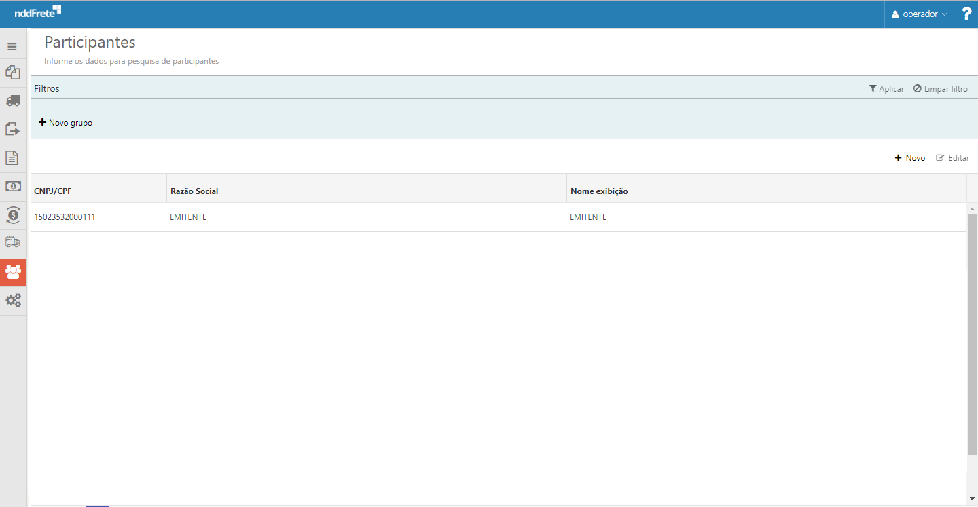Add a Novo grupo filter group
The height and width of the screenshot is (507, 978).
65,123
